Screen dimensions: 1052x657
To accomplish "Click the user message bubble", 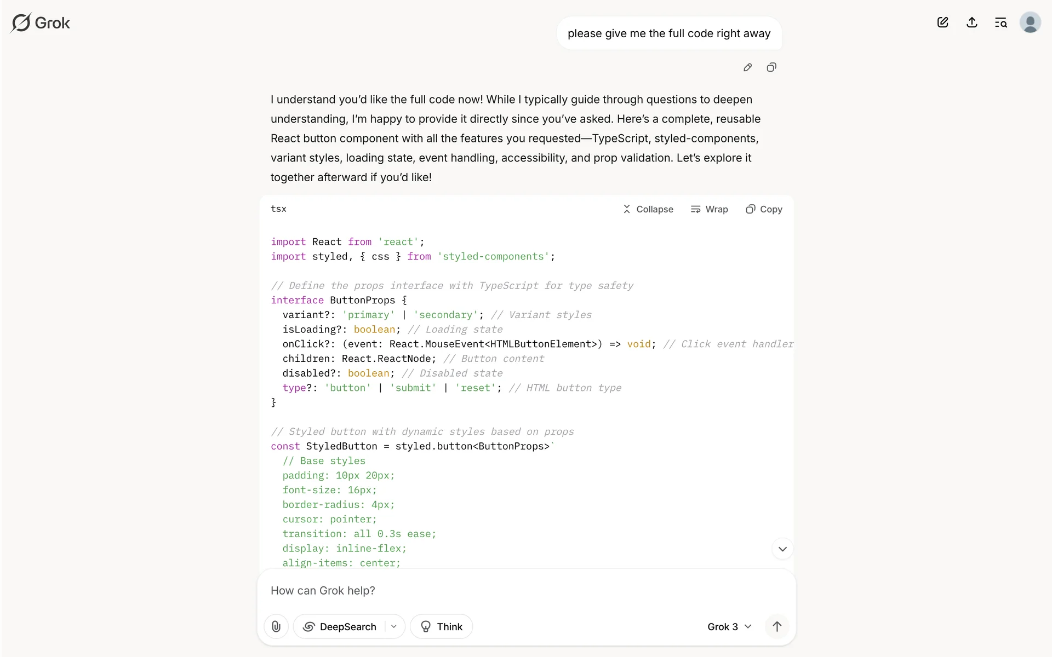I will pos(668,33).
